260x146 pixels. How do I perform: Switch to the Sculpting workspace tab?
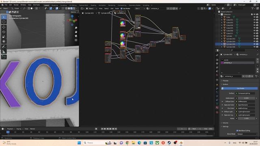[x=63, y=5]
